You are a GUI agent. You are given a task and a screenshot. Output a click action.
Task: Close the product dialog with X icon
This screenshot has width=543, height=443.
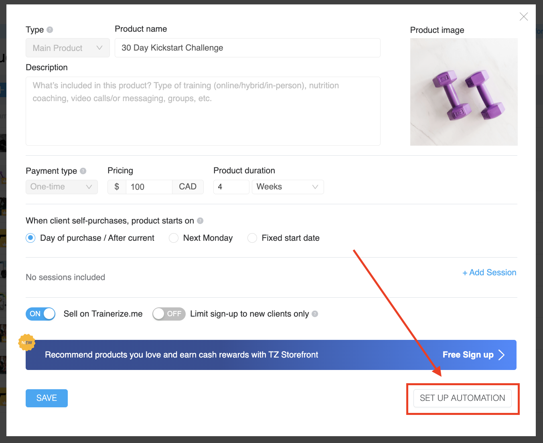(x=523, y=16)
